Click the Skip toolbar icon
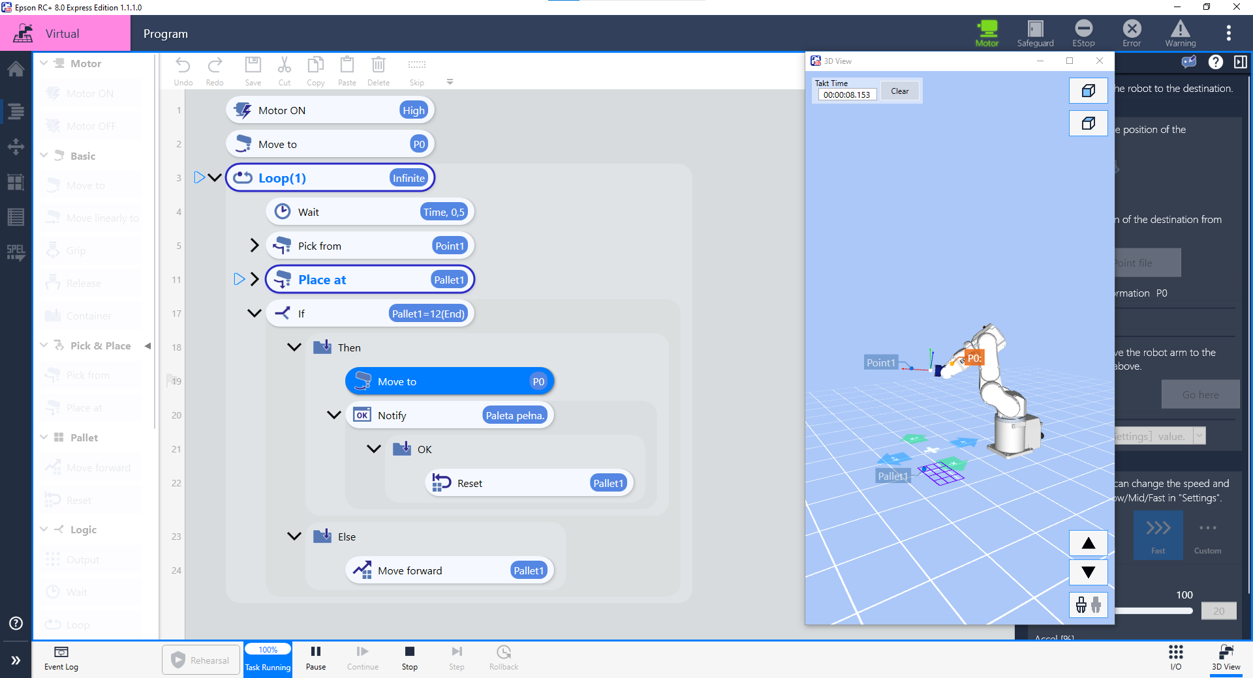The height and width of the screenshot is (678, 1253). [417, 72]
